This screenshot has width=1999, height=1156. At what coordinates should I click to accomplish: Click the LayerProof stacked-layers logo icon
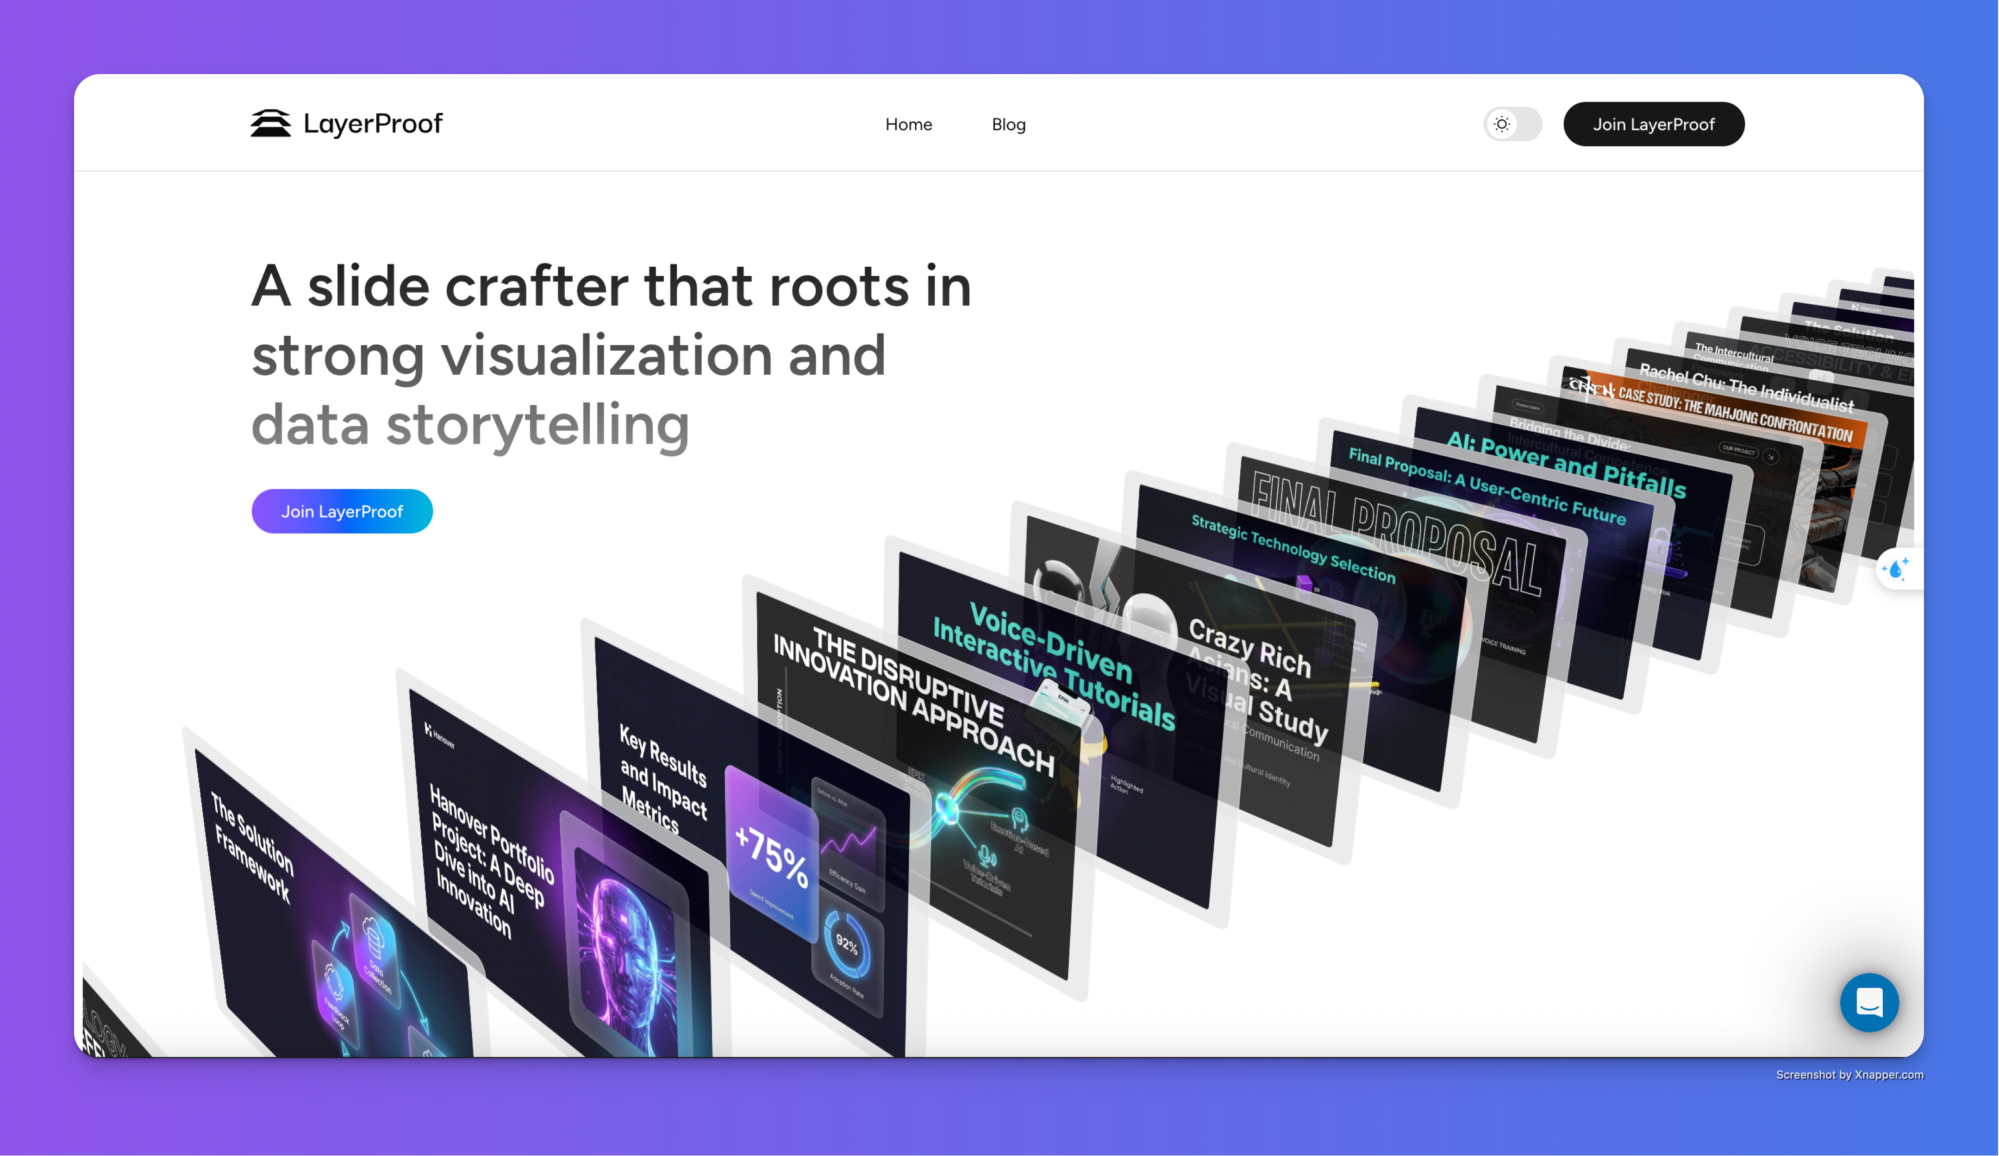click(270, 124)
